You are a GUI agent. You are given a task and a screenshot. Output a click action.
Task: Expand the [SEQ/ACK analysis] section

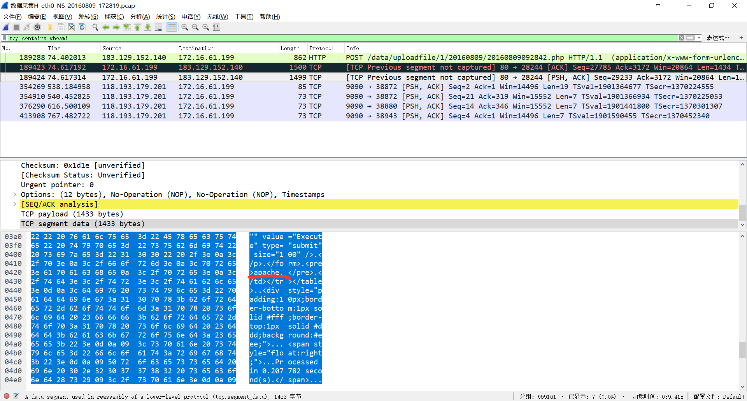point(15,204)
